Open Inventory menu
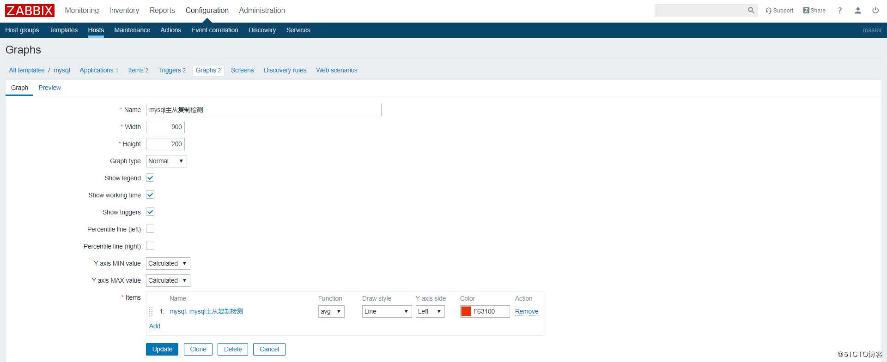The height and width of the screenshot is (362, 887). (x=124, y=10)
